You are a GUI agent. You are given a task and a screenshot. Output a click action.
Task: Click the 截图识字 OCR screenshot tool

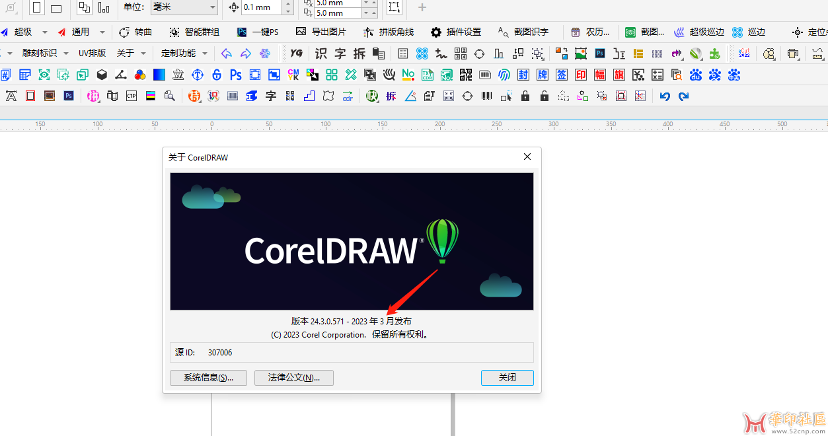point(523,32)
